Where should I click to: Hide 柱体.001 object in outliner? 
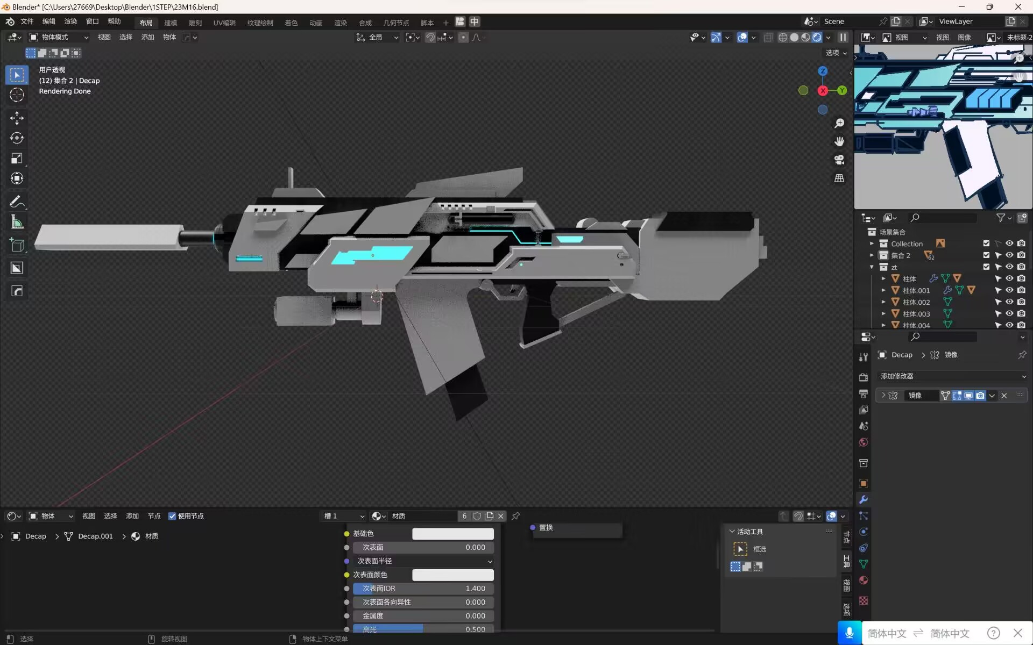[1009, 290]
